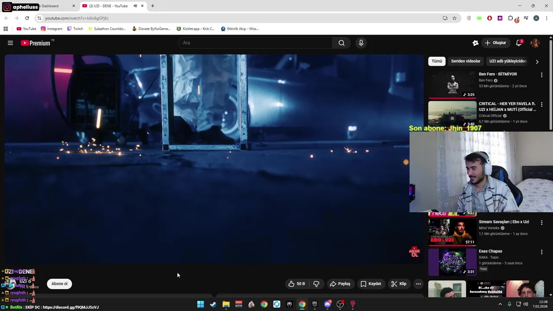Image resolution: width=553 pixels, height=311 pixels.
Task: Click the Abone ol subscribe button
Action: pyautogui.click(x=60, y=284)
